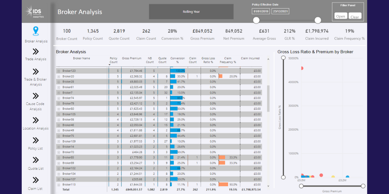The width and height of the screenshot is (389, 194).
Task: Click the left handle of the date slider
Action: 256,20
